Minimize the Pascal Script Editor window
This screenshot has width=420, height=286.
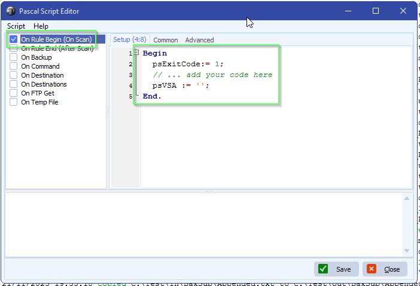pos(348,11)
